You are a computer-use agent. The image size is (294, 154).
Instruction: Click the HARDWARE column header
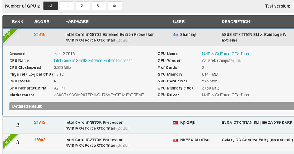pyautogui.click(x=77, y=22)
